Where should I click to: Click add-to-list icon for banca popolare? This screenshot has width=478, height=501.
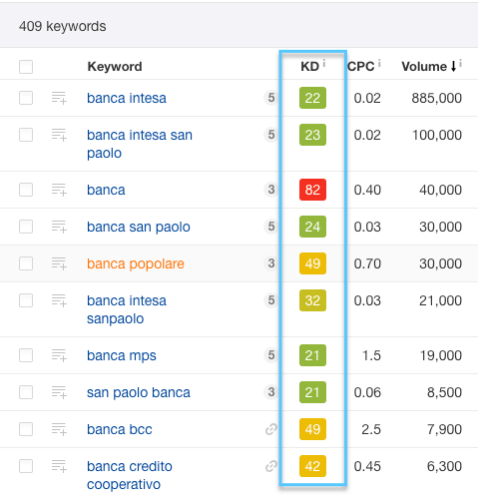pos(59,263)
